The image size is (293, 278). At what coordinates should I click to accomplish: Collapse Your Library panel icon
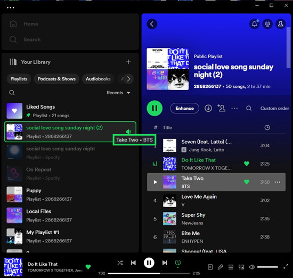coord(13,62)
